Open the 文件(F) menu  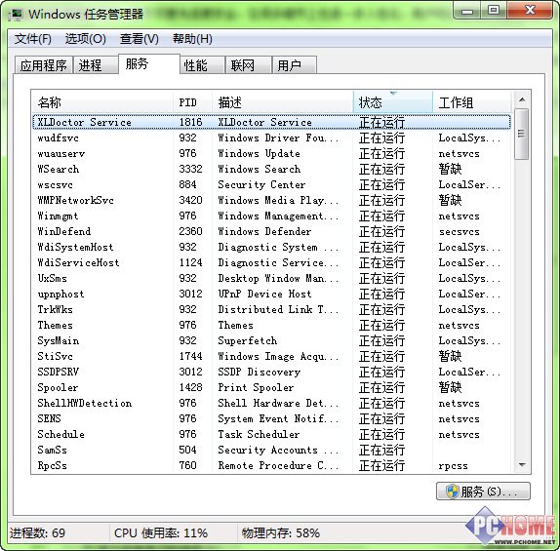point(33,39)
